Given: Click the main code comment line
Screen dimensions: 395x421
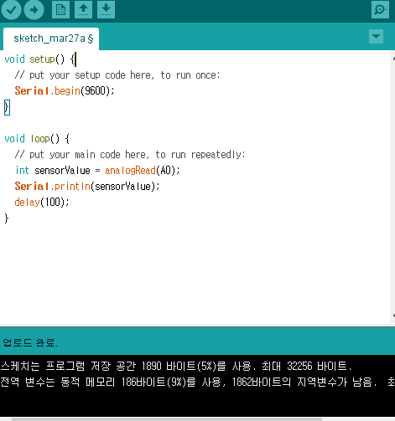Looking at the screenshot, I should 130,155.
